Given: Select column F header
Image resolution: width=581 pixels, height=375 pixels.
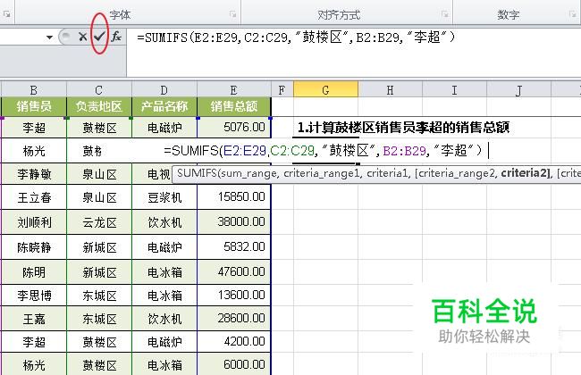Looking at the screenshot, I should [282, 90].
